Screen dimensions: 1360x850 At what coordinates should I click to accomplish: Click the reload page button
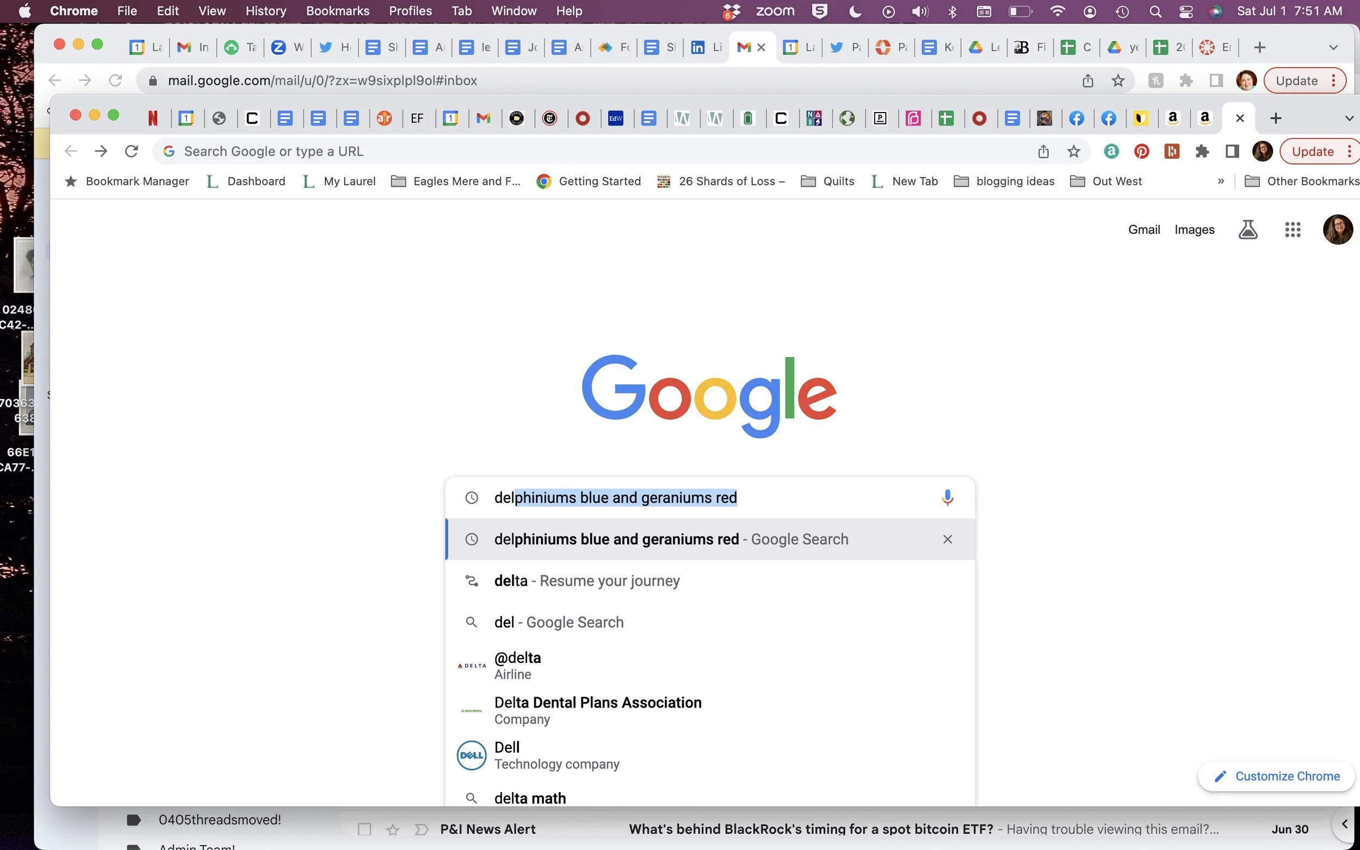(132, 151)
